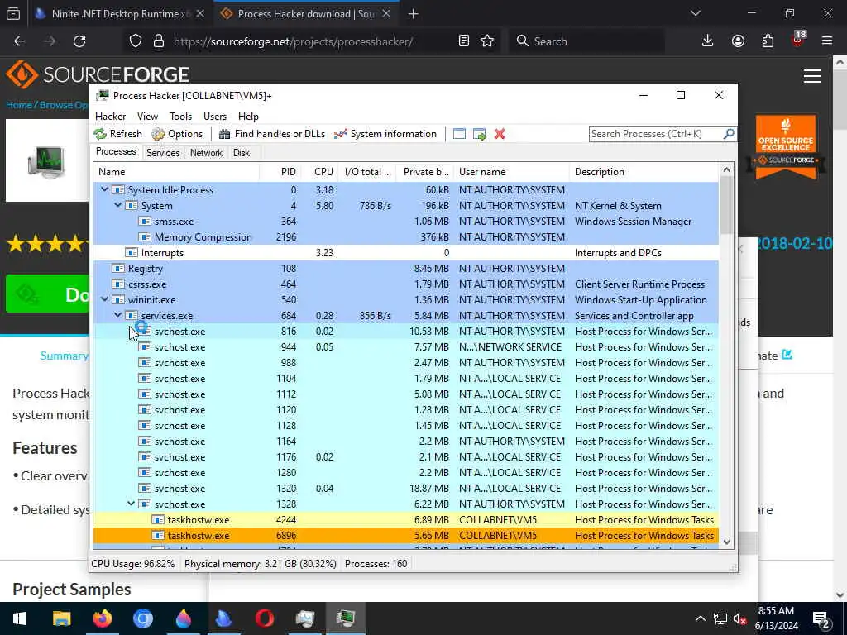Click the Firefox Search box
The height and width of the screenshot is (635, 847).
point(586,41)
